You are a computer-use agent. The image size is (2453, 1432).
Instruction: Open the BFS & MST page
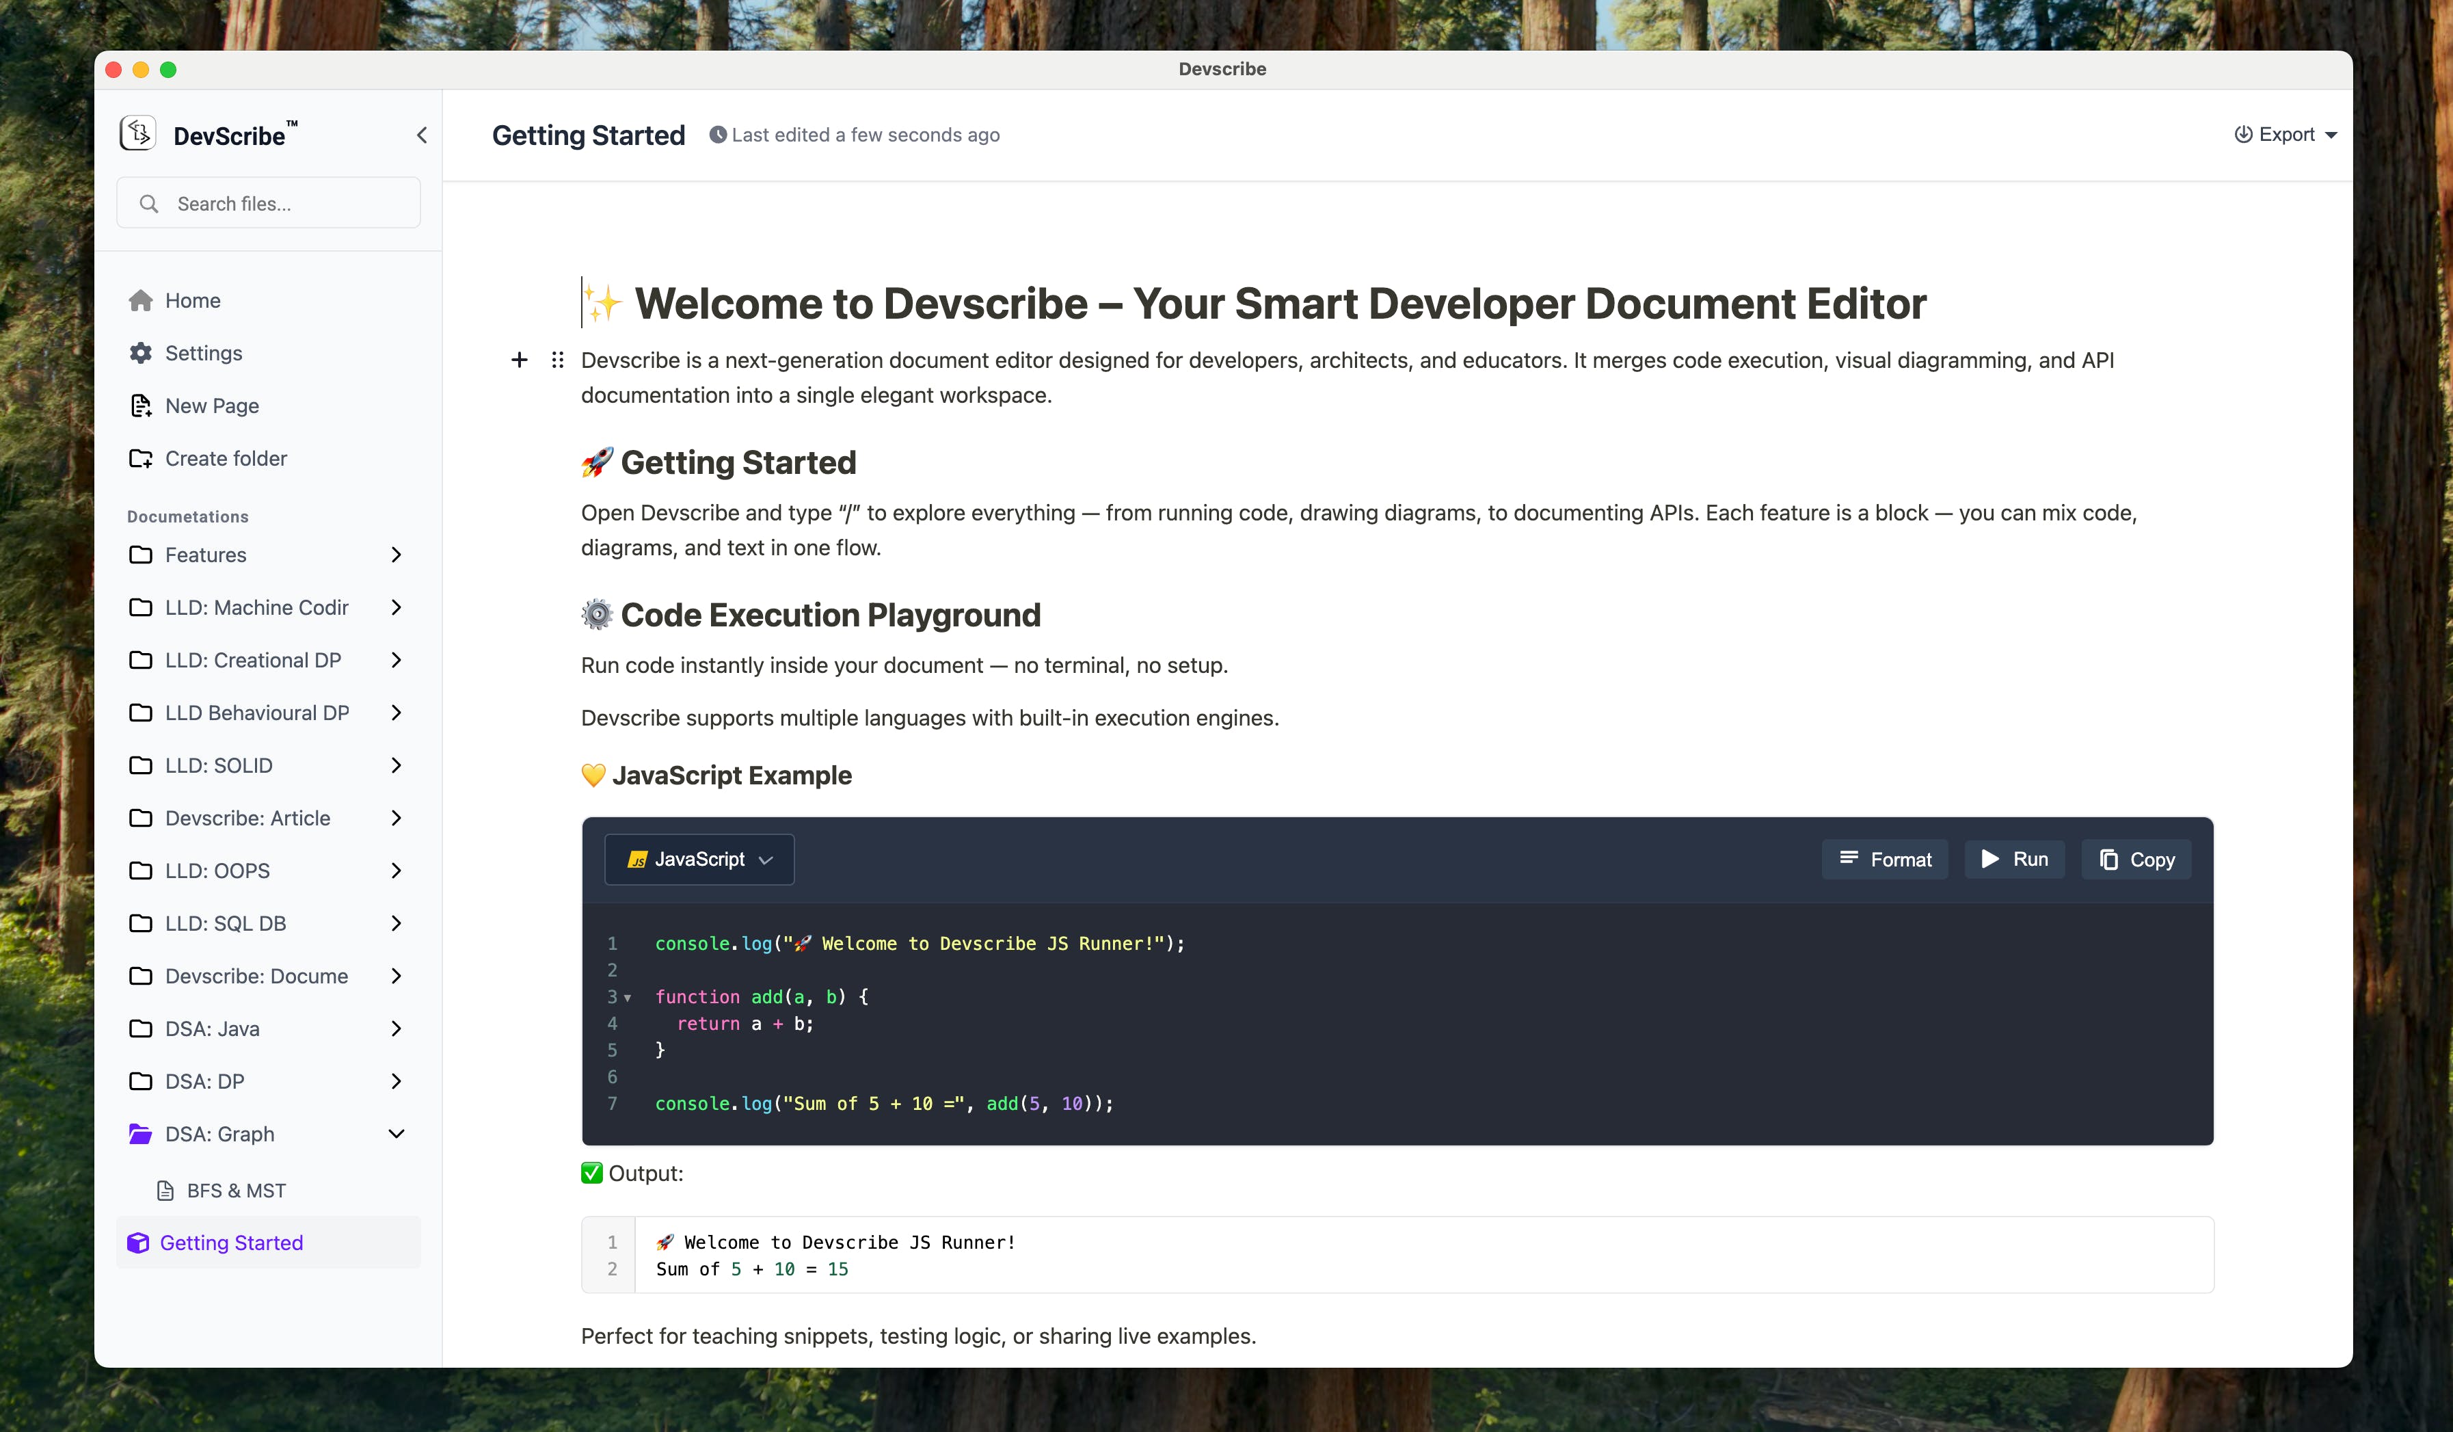[236, 1191]
